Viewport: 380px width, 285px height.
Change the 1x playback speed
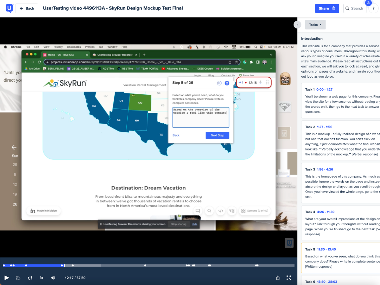point(41,278)
